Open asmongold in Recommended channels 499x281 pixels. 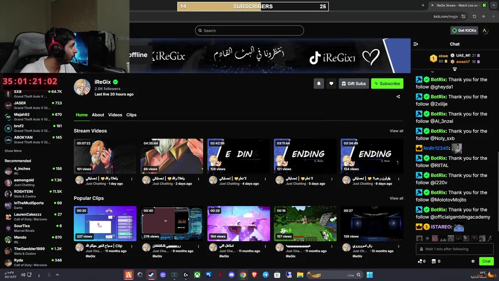[33, 182]
